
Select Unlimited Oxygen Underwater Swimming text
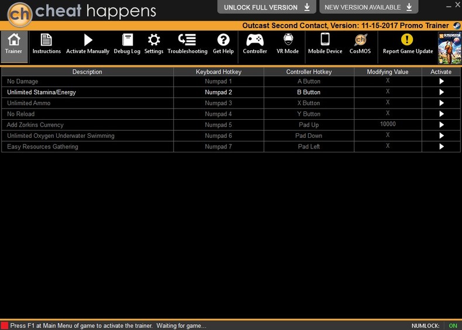[61, 136]
